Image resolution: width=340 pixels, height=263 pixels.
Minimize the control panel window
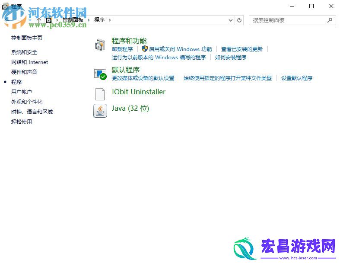click(292, 6)
